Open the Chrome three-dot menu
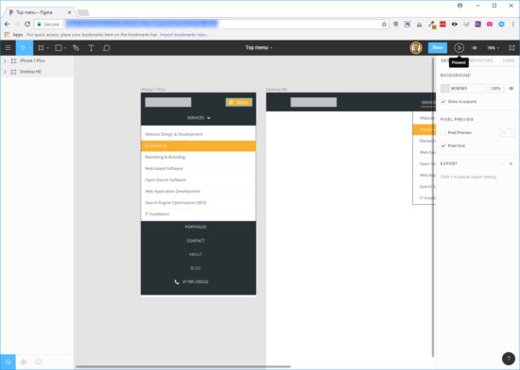The image size is (520, 370). coord(513,25)
